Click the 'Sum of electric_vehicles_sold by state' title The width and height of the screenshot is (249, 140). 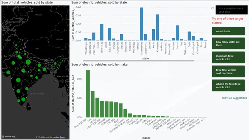point(99,2)
